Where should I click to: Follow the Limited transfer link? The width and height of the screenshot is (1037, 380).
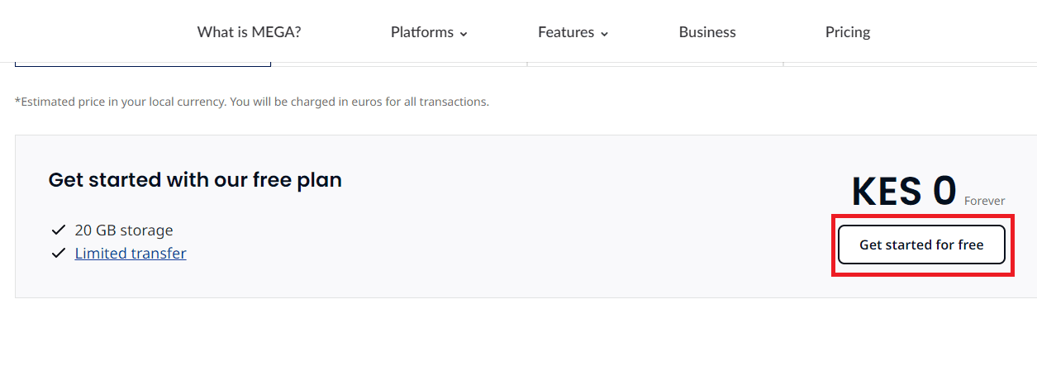coord(131,254)
